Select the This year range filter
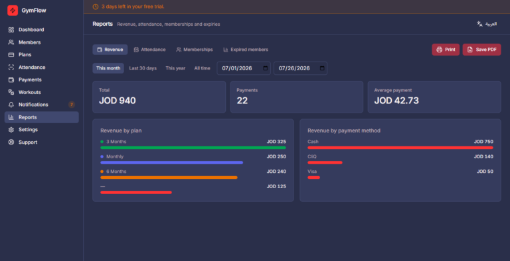510x261 pixels. [x=175, y=68]
